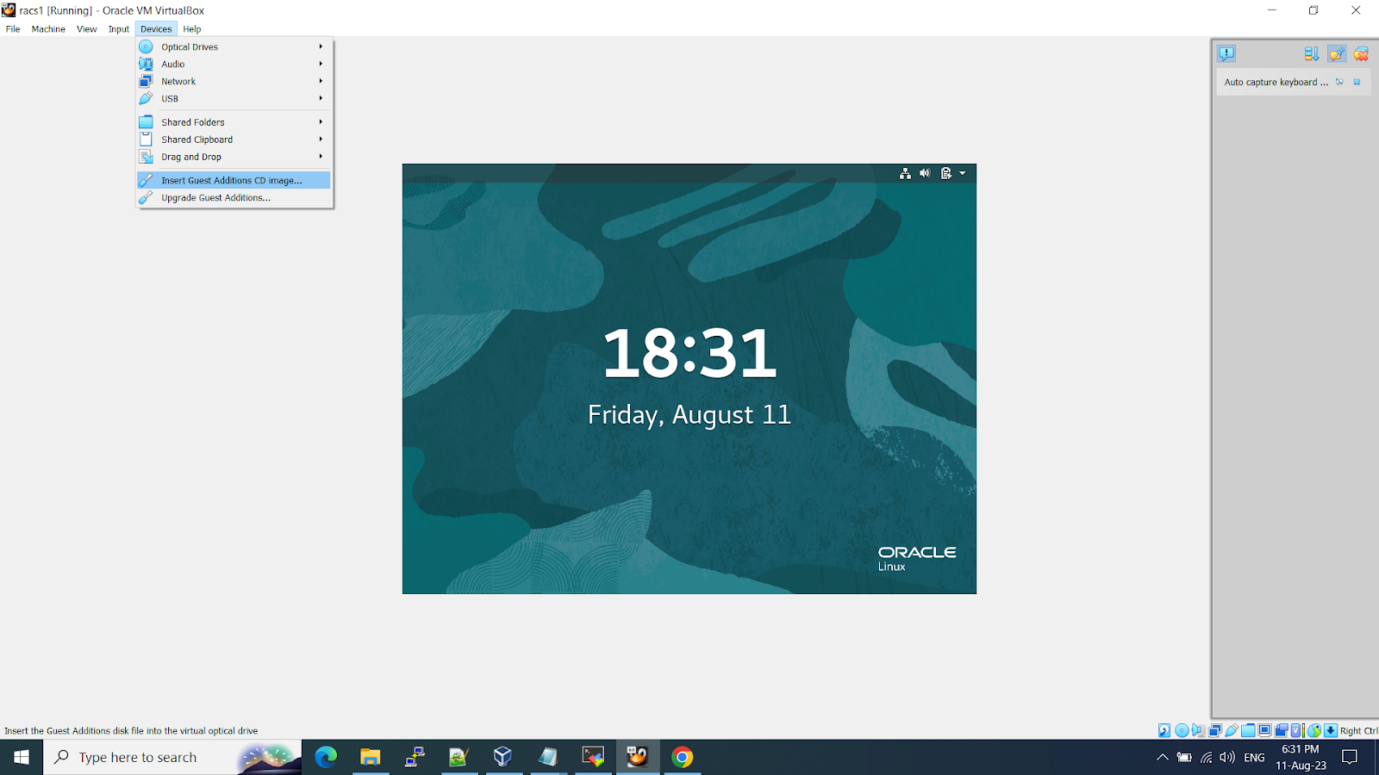Open File Explorer from taskbar
The height and width of the screenshot is (775, 1379).
coord(371,757)
